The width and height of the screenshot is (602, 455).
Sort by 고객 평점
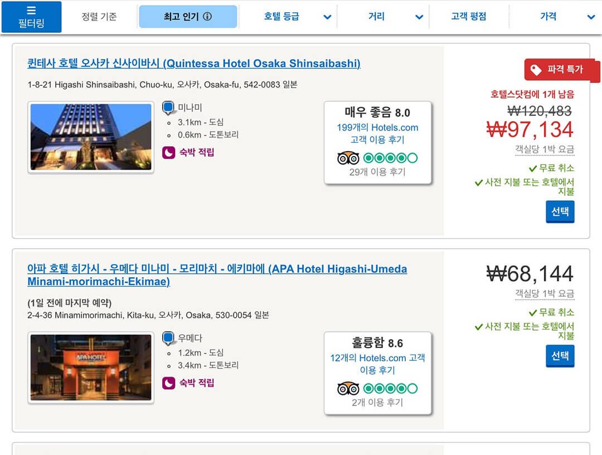(x=468, y=17)
